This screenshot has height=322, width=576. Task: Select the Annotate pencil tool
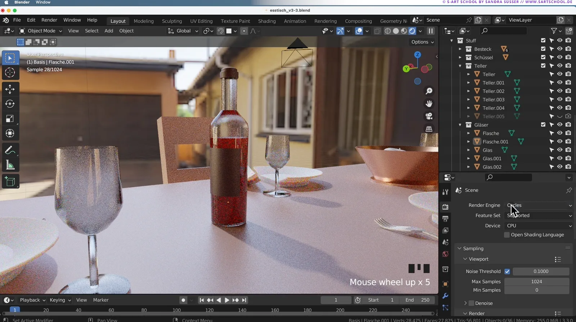10,150
